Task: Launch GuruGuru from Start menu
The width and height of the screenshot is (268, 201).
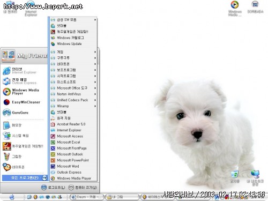Action: point(24,113)
